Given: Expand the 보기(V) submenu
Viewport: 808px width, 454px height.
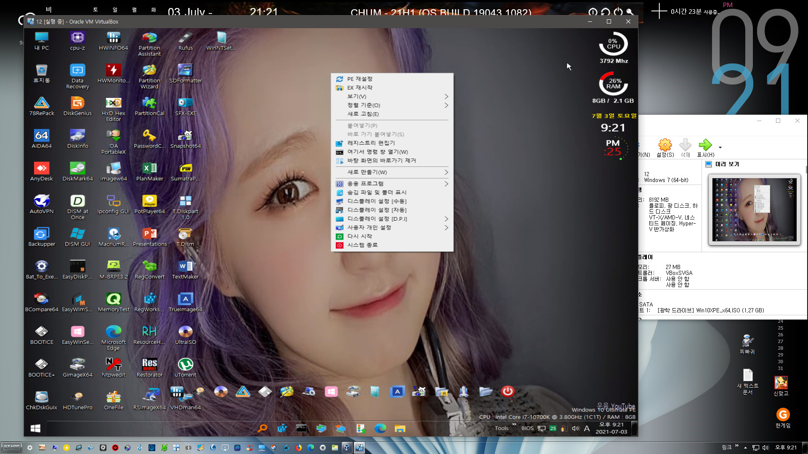Looking at the screenshot, I should [392, 97].
